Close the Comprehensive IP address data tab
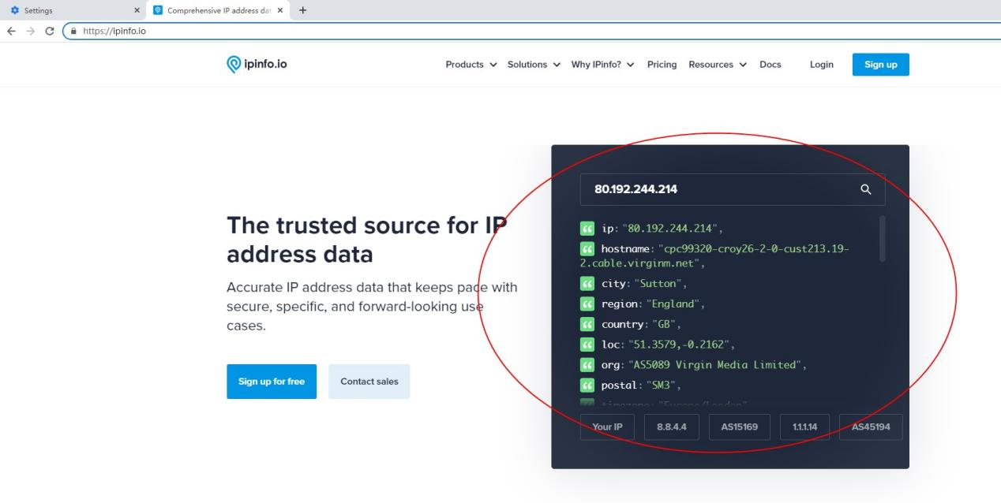Viewport: 1001px width, 503px height. 280,10
